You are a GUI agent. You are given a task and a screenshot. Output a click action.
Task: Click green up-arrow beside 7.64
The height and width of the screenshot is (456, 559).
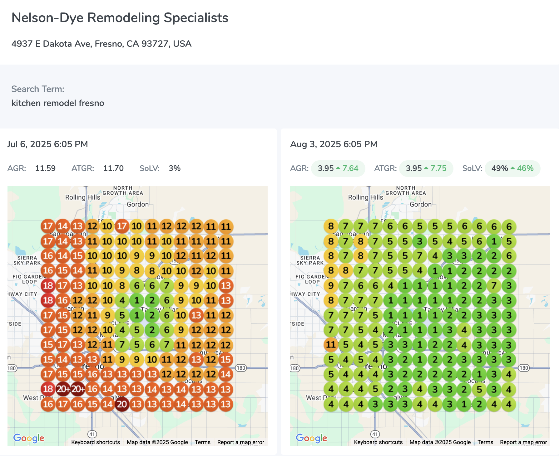(338, 168)
